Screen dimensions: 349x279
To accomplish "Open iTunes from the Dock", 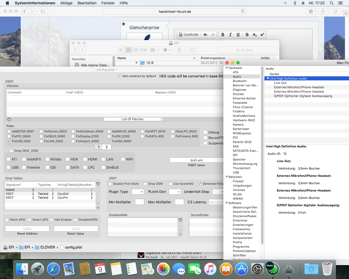I will tap(210, 269).
